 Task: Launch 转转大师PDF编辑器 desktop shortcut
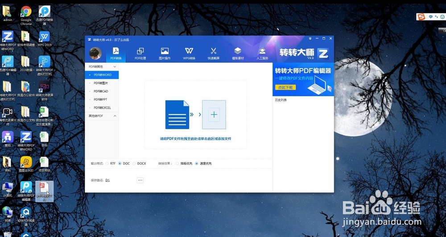pos(26,191)
